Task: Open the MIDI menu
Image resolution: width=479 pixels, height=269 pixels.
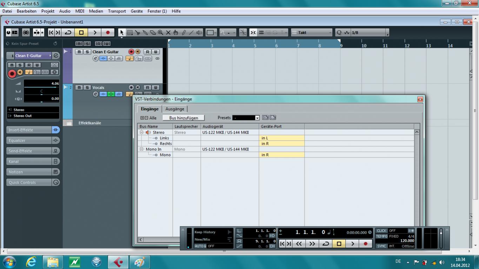Action: pos(80,11)
